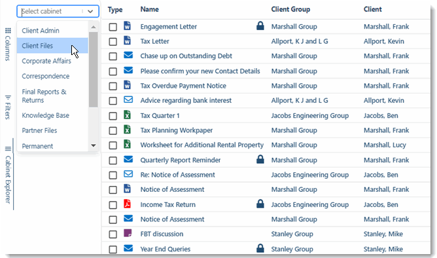Click the email icon for Quarterly Report Reminder

(128, 159)
